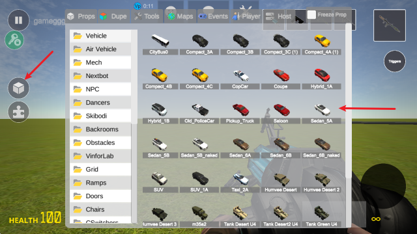Open the Doors category folder
This screenshot has width=417, height=234.
click(100, 196)
